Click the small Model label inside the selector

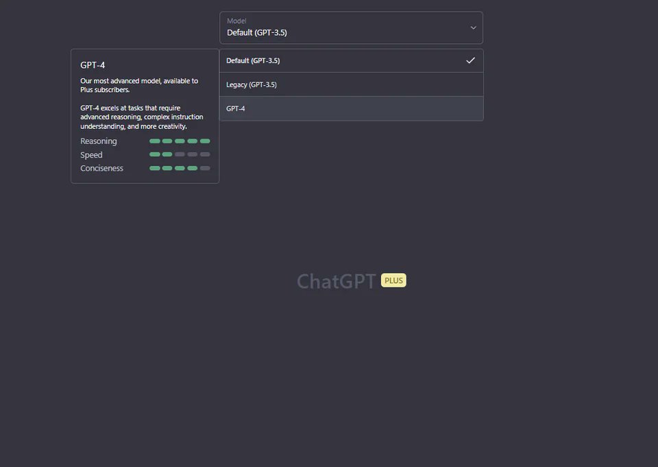236,21
